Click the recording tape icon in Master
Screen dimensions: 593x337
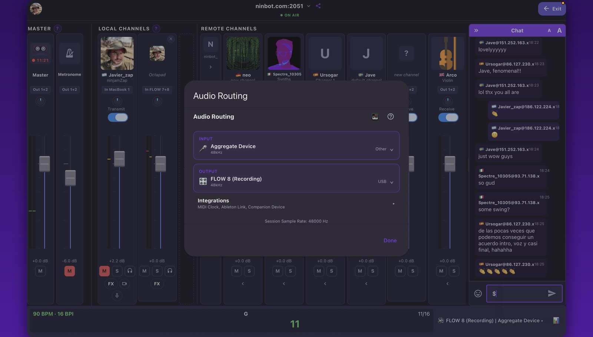tap(40, 49)
